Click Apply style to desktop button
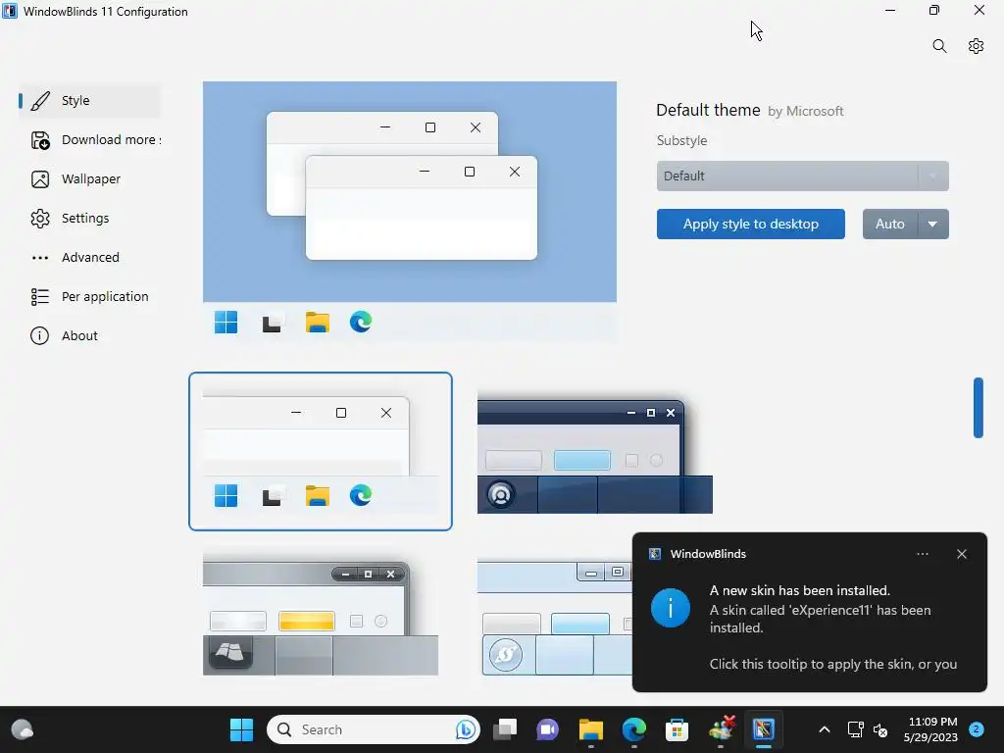The width and height of the screenshot is (1004, 753). tap(750, 225)
